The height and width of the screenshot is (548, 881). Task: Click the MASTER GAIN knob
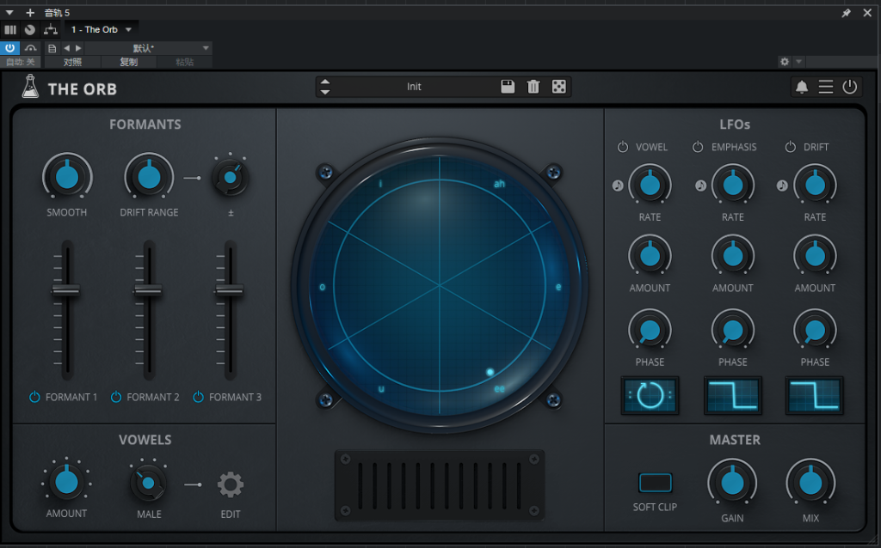732,483
